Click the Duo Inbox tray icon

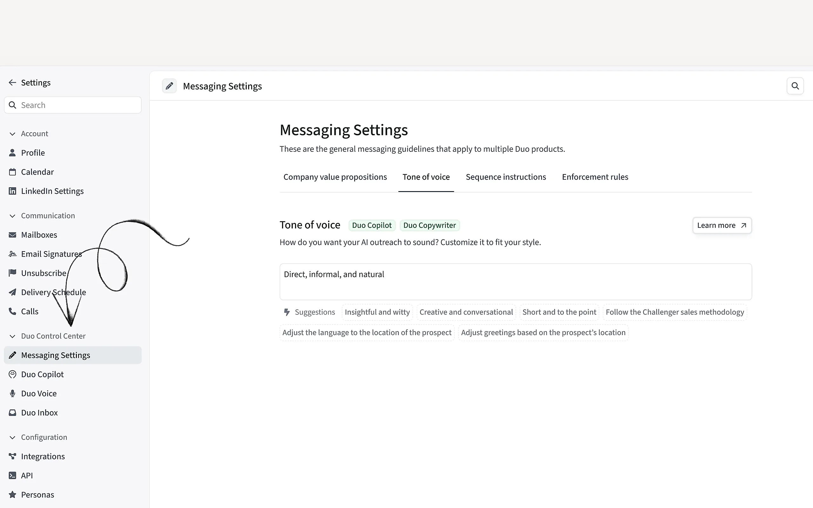tap(12, 412)
